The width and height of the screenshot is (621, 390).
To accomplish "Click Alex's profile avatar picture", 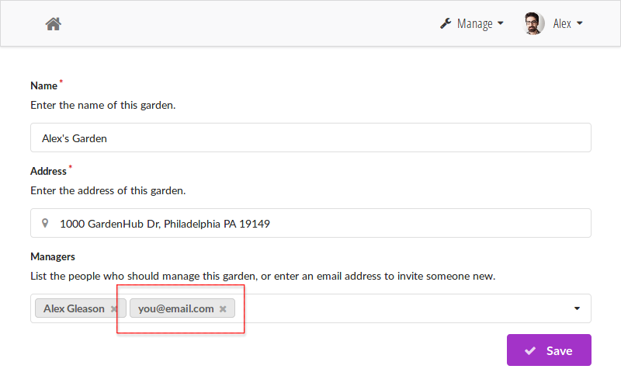I will (x=533, y=23).
